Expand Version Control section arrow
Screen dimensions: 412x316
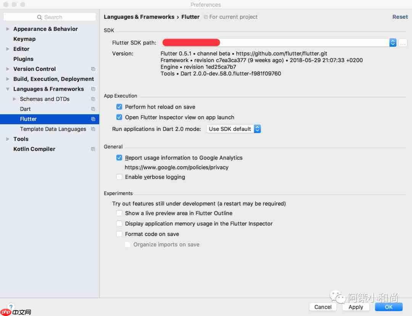pos(8,69)
